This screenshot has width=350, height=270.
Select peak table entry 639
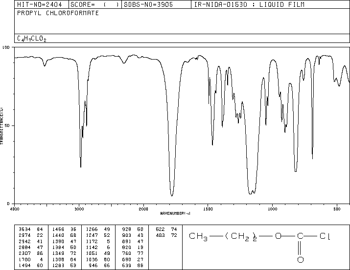[x=133, y=266]
